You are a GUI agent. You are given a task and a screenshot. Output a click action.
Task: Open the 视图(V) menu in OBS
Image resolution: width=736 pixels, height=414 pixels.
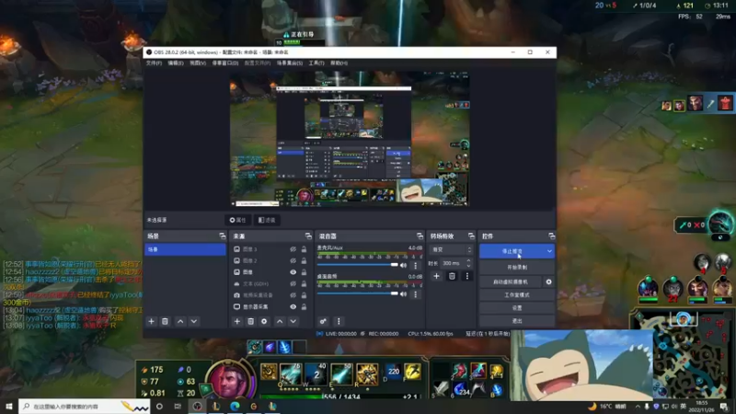(198, 63)
